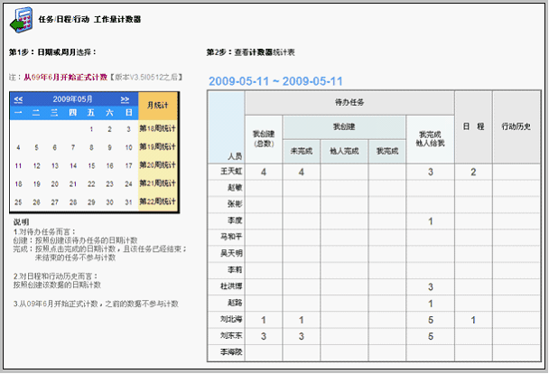
Task: Open 第18周统计 weekly statistics
Action: click(x=159, y=129)
